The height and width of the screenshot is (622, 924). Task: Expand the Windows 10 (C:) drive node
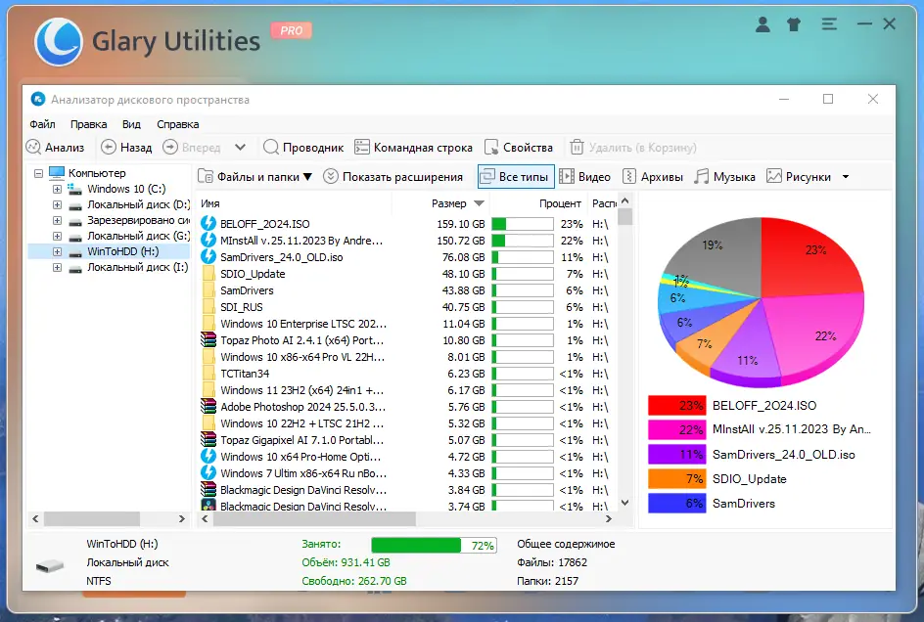(x=57, y=189)
